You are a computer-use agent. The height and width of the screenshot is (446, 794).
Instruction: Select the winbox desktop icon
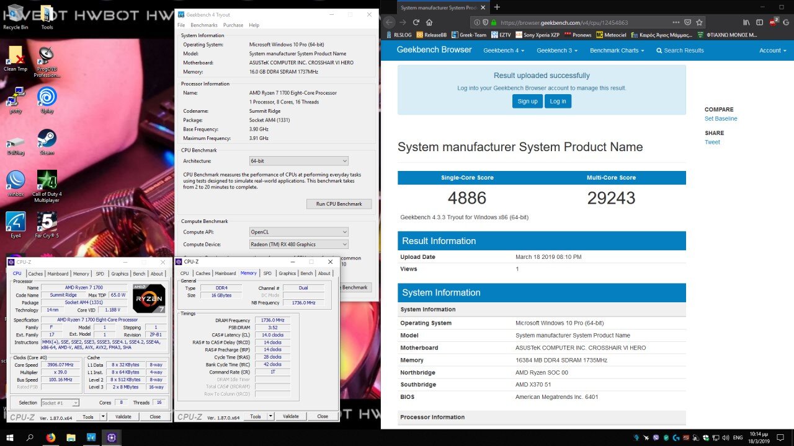pyautogui.click(x=16, y=184)
